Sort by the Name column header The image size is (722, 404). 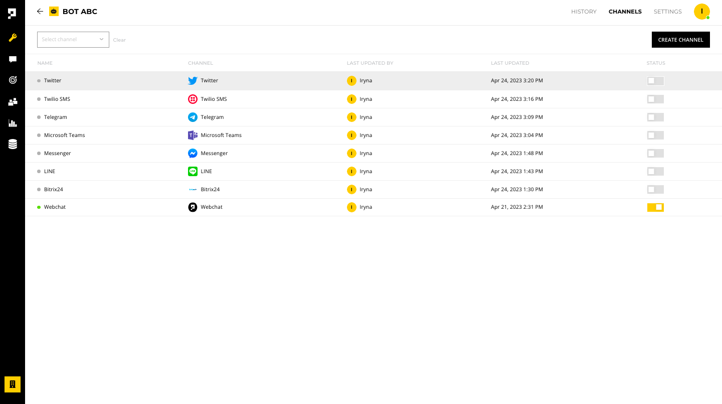pyautogui.click(x=45, y=63)
